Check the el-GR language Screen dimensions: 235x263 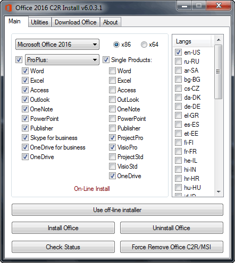(x=178, y=116)
